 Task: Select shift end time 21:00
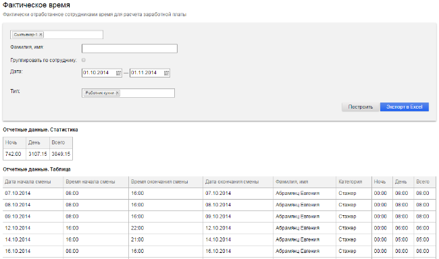coord(137,239)
